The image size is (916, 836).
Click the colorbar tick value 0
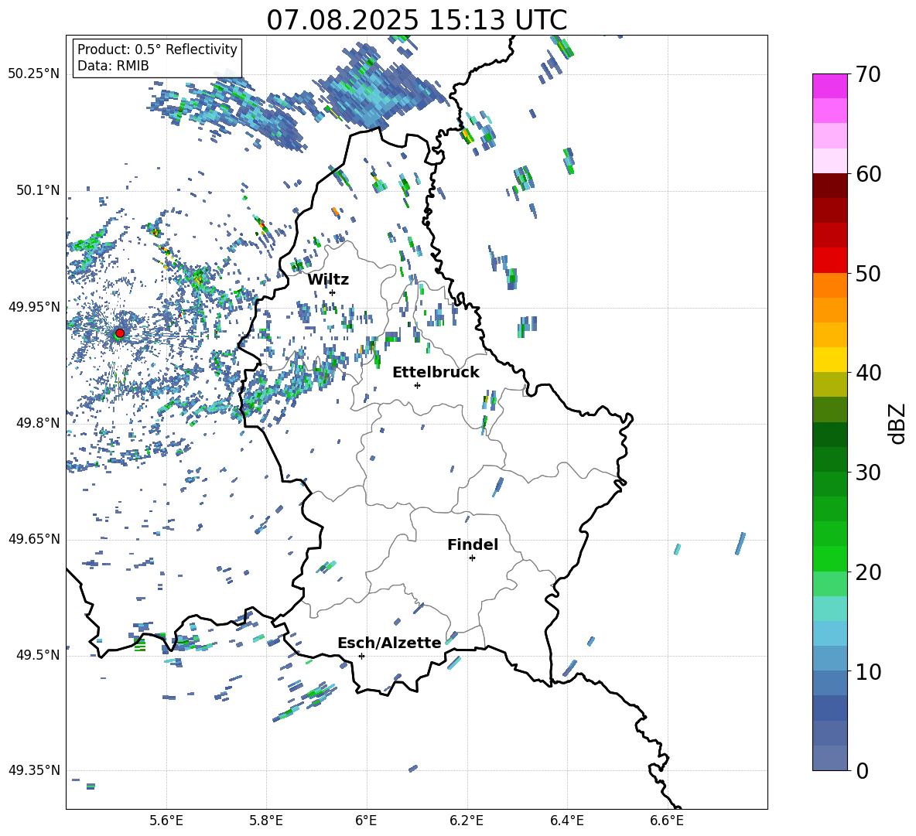[862, 771]
